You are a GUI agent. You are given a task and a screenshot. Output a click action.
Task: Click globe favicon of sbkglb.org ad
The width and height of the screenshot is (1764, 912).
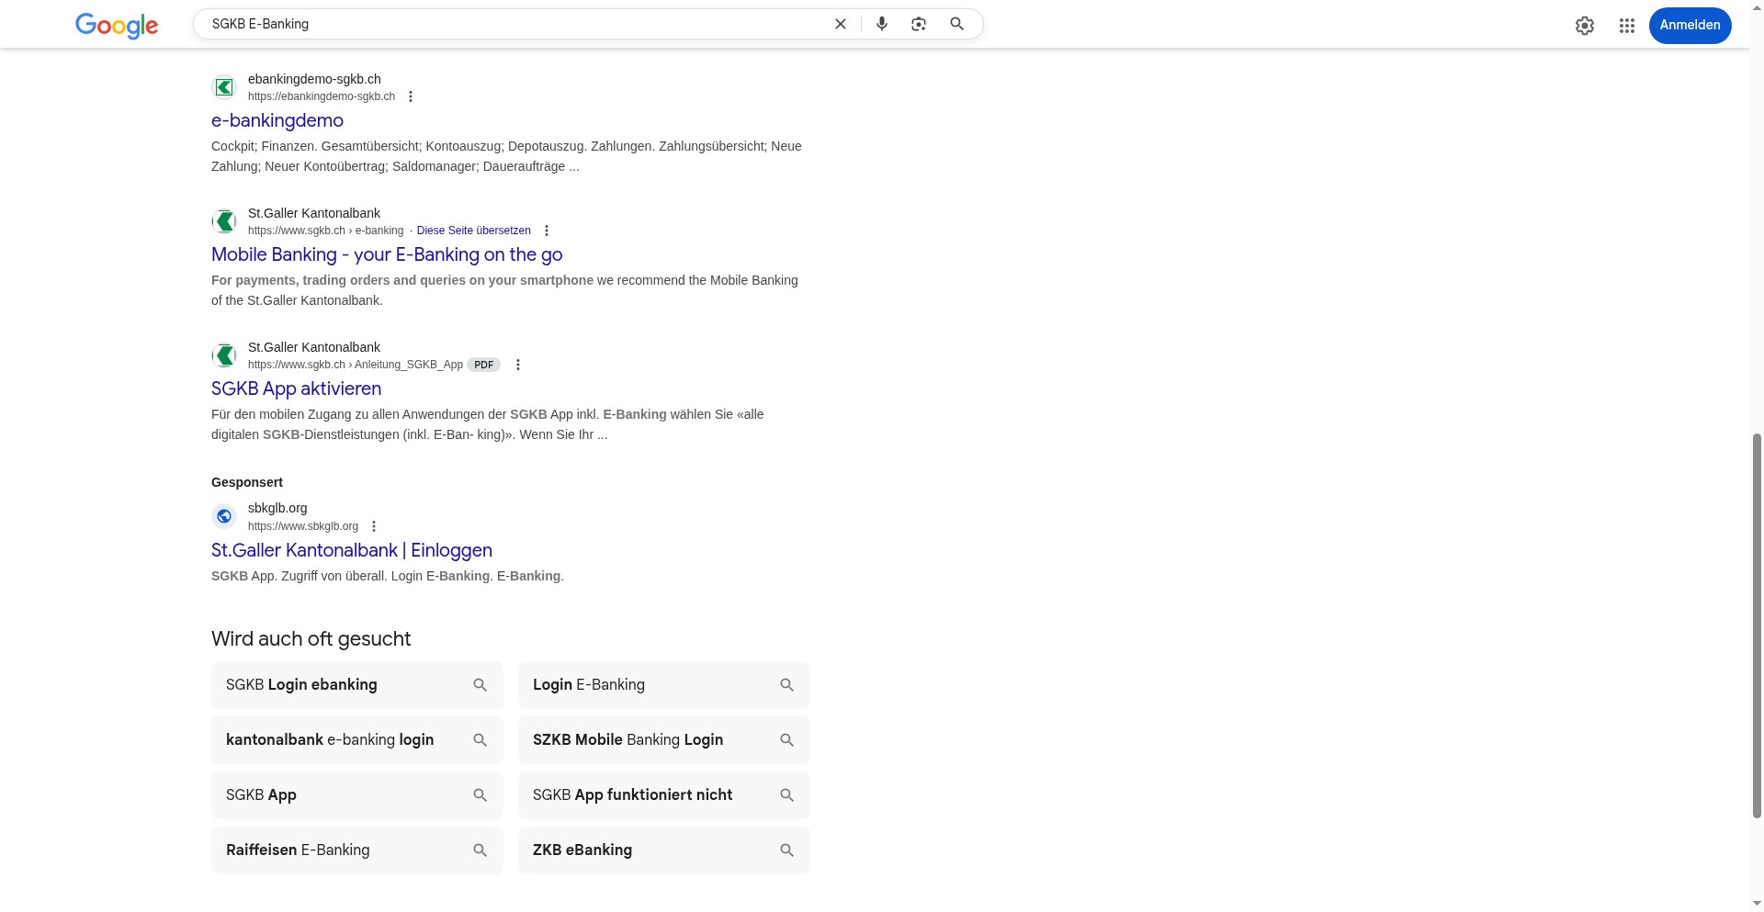tap(224, 516)
